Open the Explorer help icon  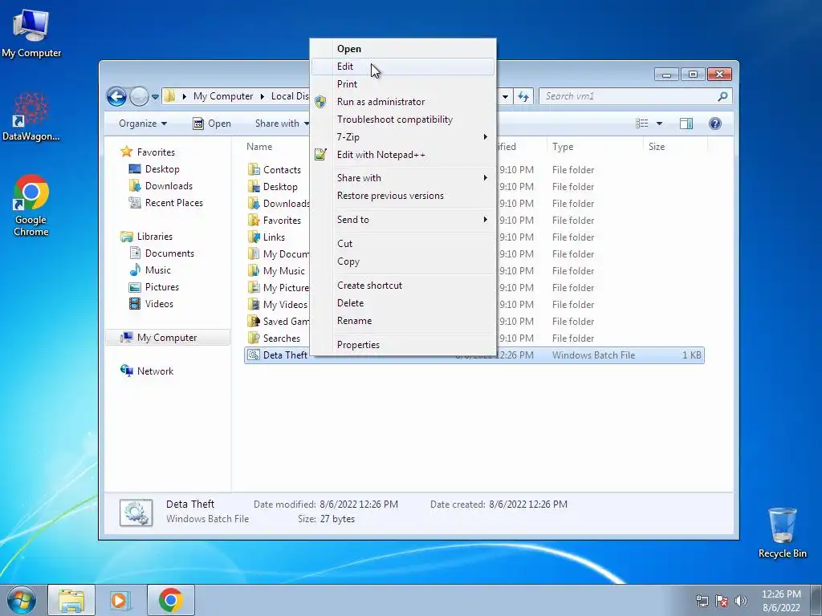pyautogui.click(x=715, y=124)
